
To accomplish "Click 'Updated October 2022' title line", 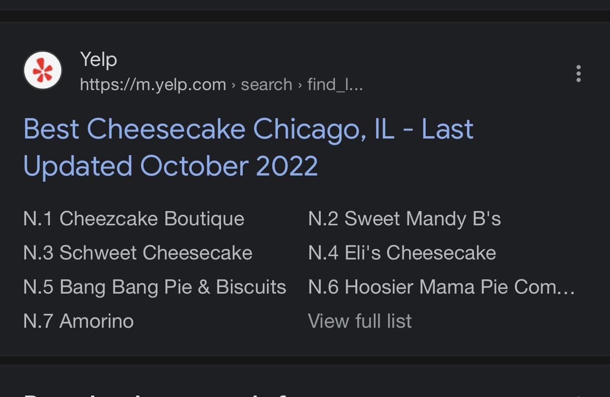I will pos(170,166).
